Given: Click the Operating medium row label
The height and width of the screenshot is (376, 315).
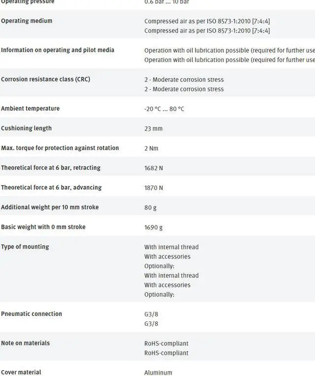Looking at the screenshot, I should pyautogui.click(x=27, y=21).
